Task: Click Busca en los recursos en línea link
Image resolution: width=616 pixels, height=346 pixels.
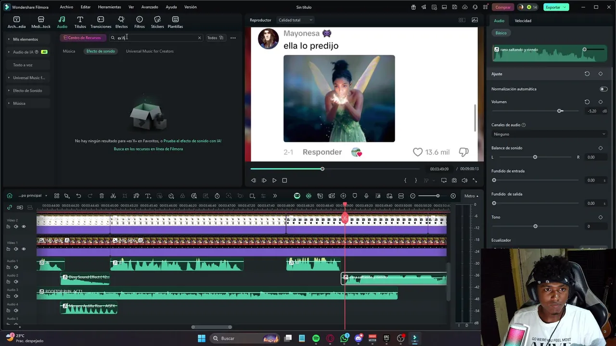Action: 148,149
